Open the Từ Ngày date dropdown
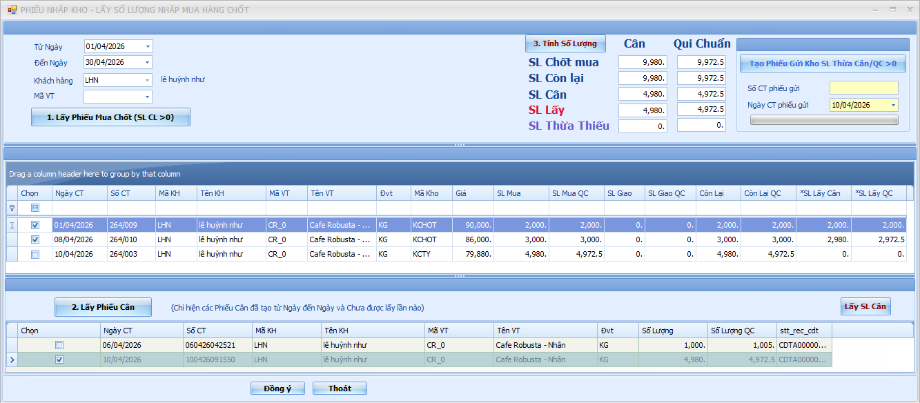This screenshot has width=920, height=403. click(x=148, y=47)
